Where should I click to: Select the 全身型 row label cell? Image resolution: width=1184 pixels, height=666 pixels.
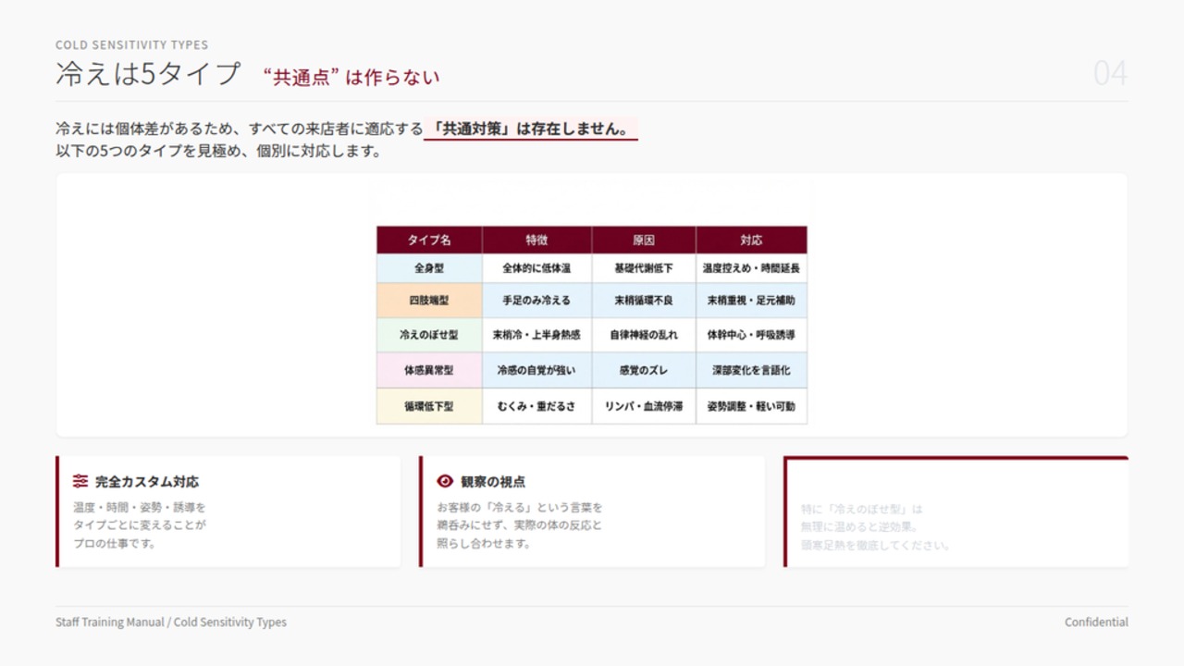(x=429, y=268)
